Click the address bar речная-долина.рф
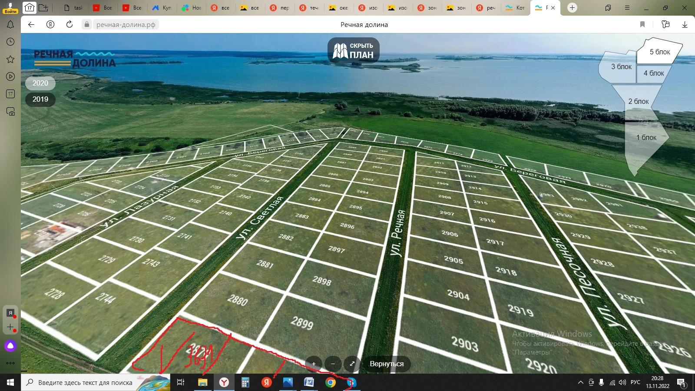The height and width of the screenshot is (391, 695). pyautogui.click(x=126, y=25)
